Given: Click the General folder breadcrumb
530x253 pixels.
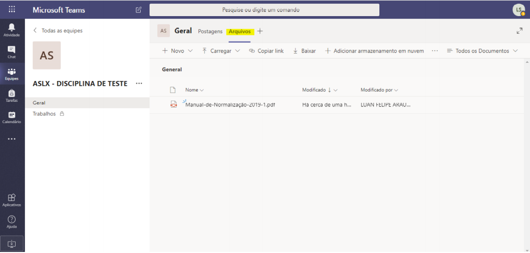Looking at the screenshot, I should point(172,70).
